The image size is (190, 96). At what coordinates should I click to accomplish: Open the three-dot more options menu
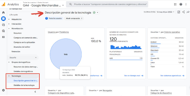[186, 4]
